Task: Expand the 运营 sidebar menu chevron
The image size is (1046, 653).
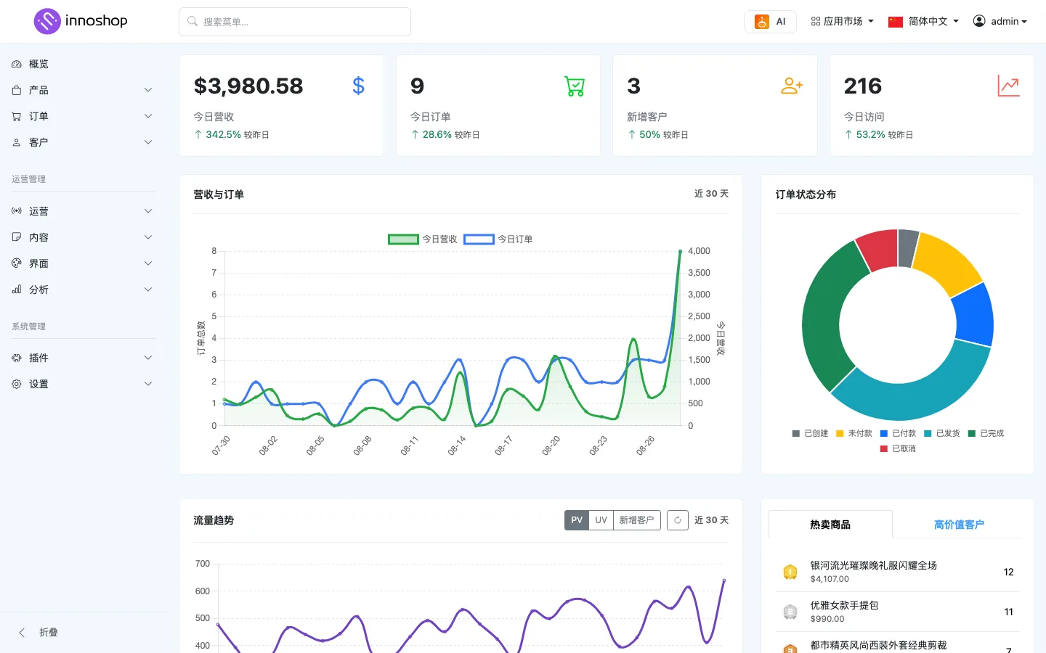Action: click(x=148, y=211)
